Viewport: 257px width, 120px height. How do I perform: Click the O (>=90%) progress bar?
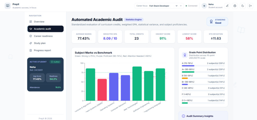pos(203,103)
